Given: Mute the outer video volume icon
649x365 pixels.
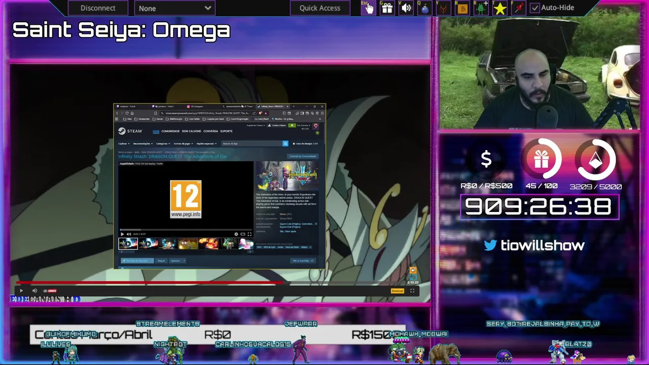Looking at the screenshot, I should pos(34,290).
